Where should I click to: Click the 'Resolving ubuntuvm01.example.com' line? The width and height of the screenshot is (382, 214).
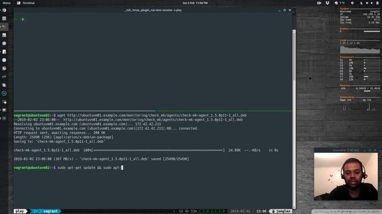pyautogui.click(x=87, y=124)
